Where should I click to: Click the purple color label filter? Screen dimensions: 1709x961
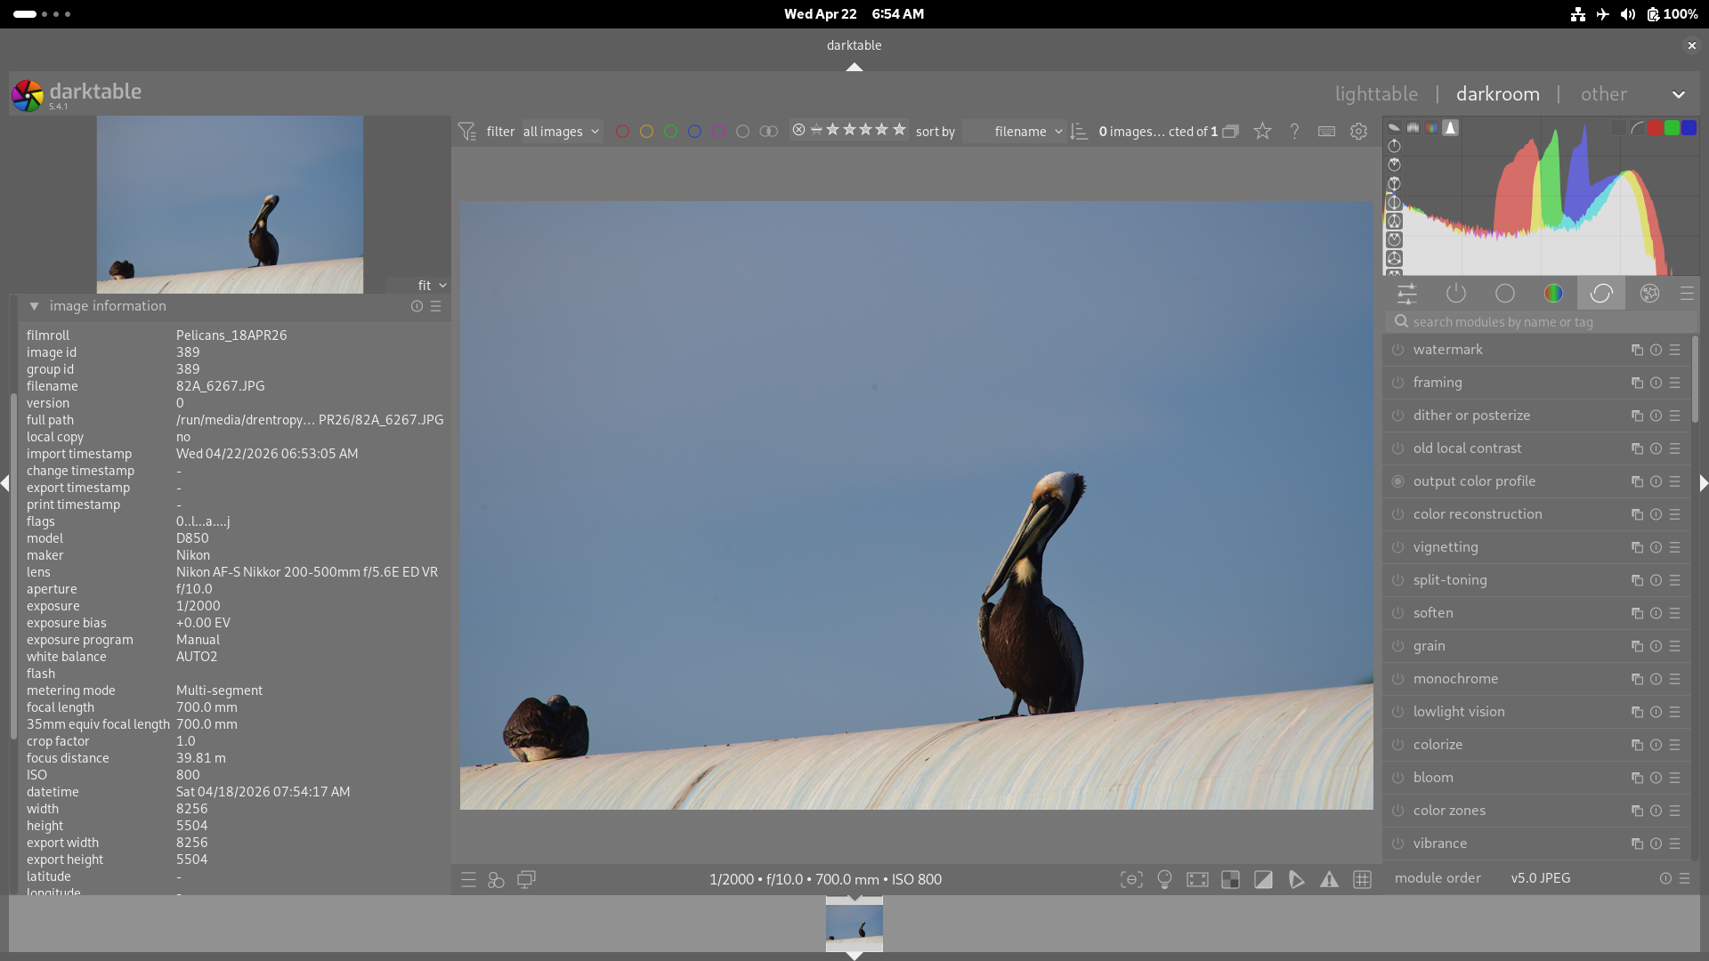tap(718, 132)
